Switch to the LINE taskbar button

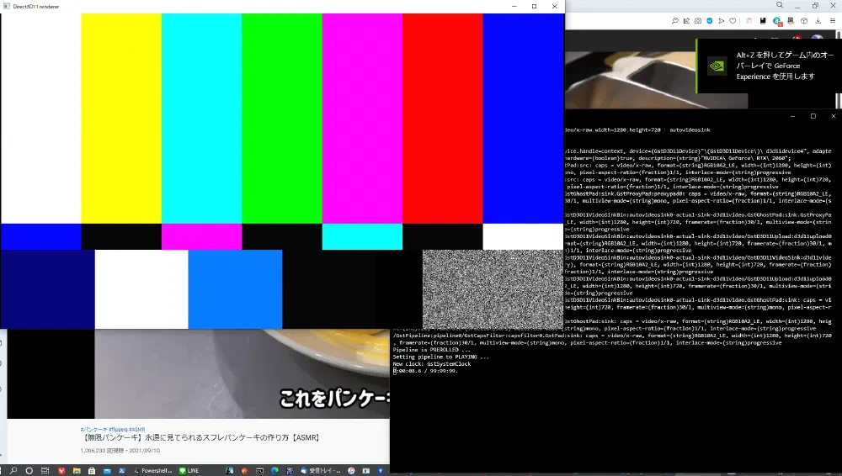[x=189, y=471]
